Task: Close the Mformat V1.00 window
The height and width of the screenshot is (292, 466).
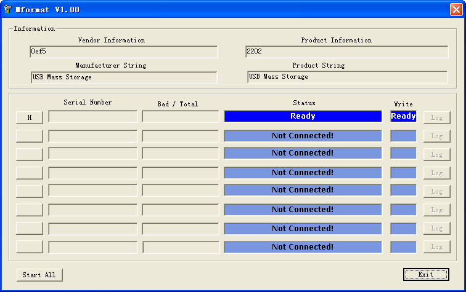Action: (456, 10)
